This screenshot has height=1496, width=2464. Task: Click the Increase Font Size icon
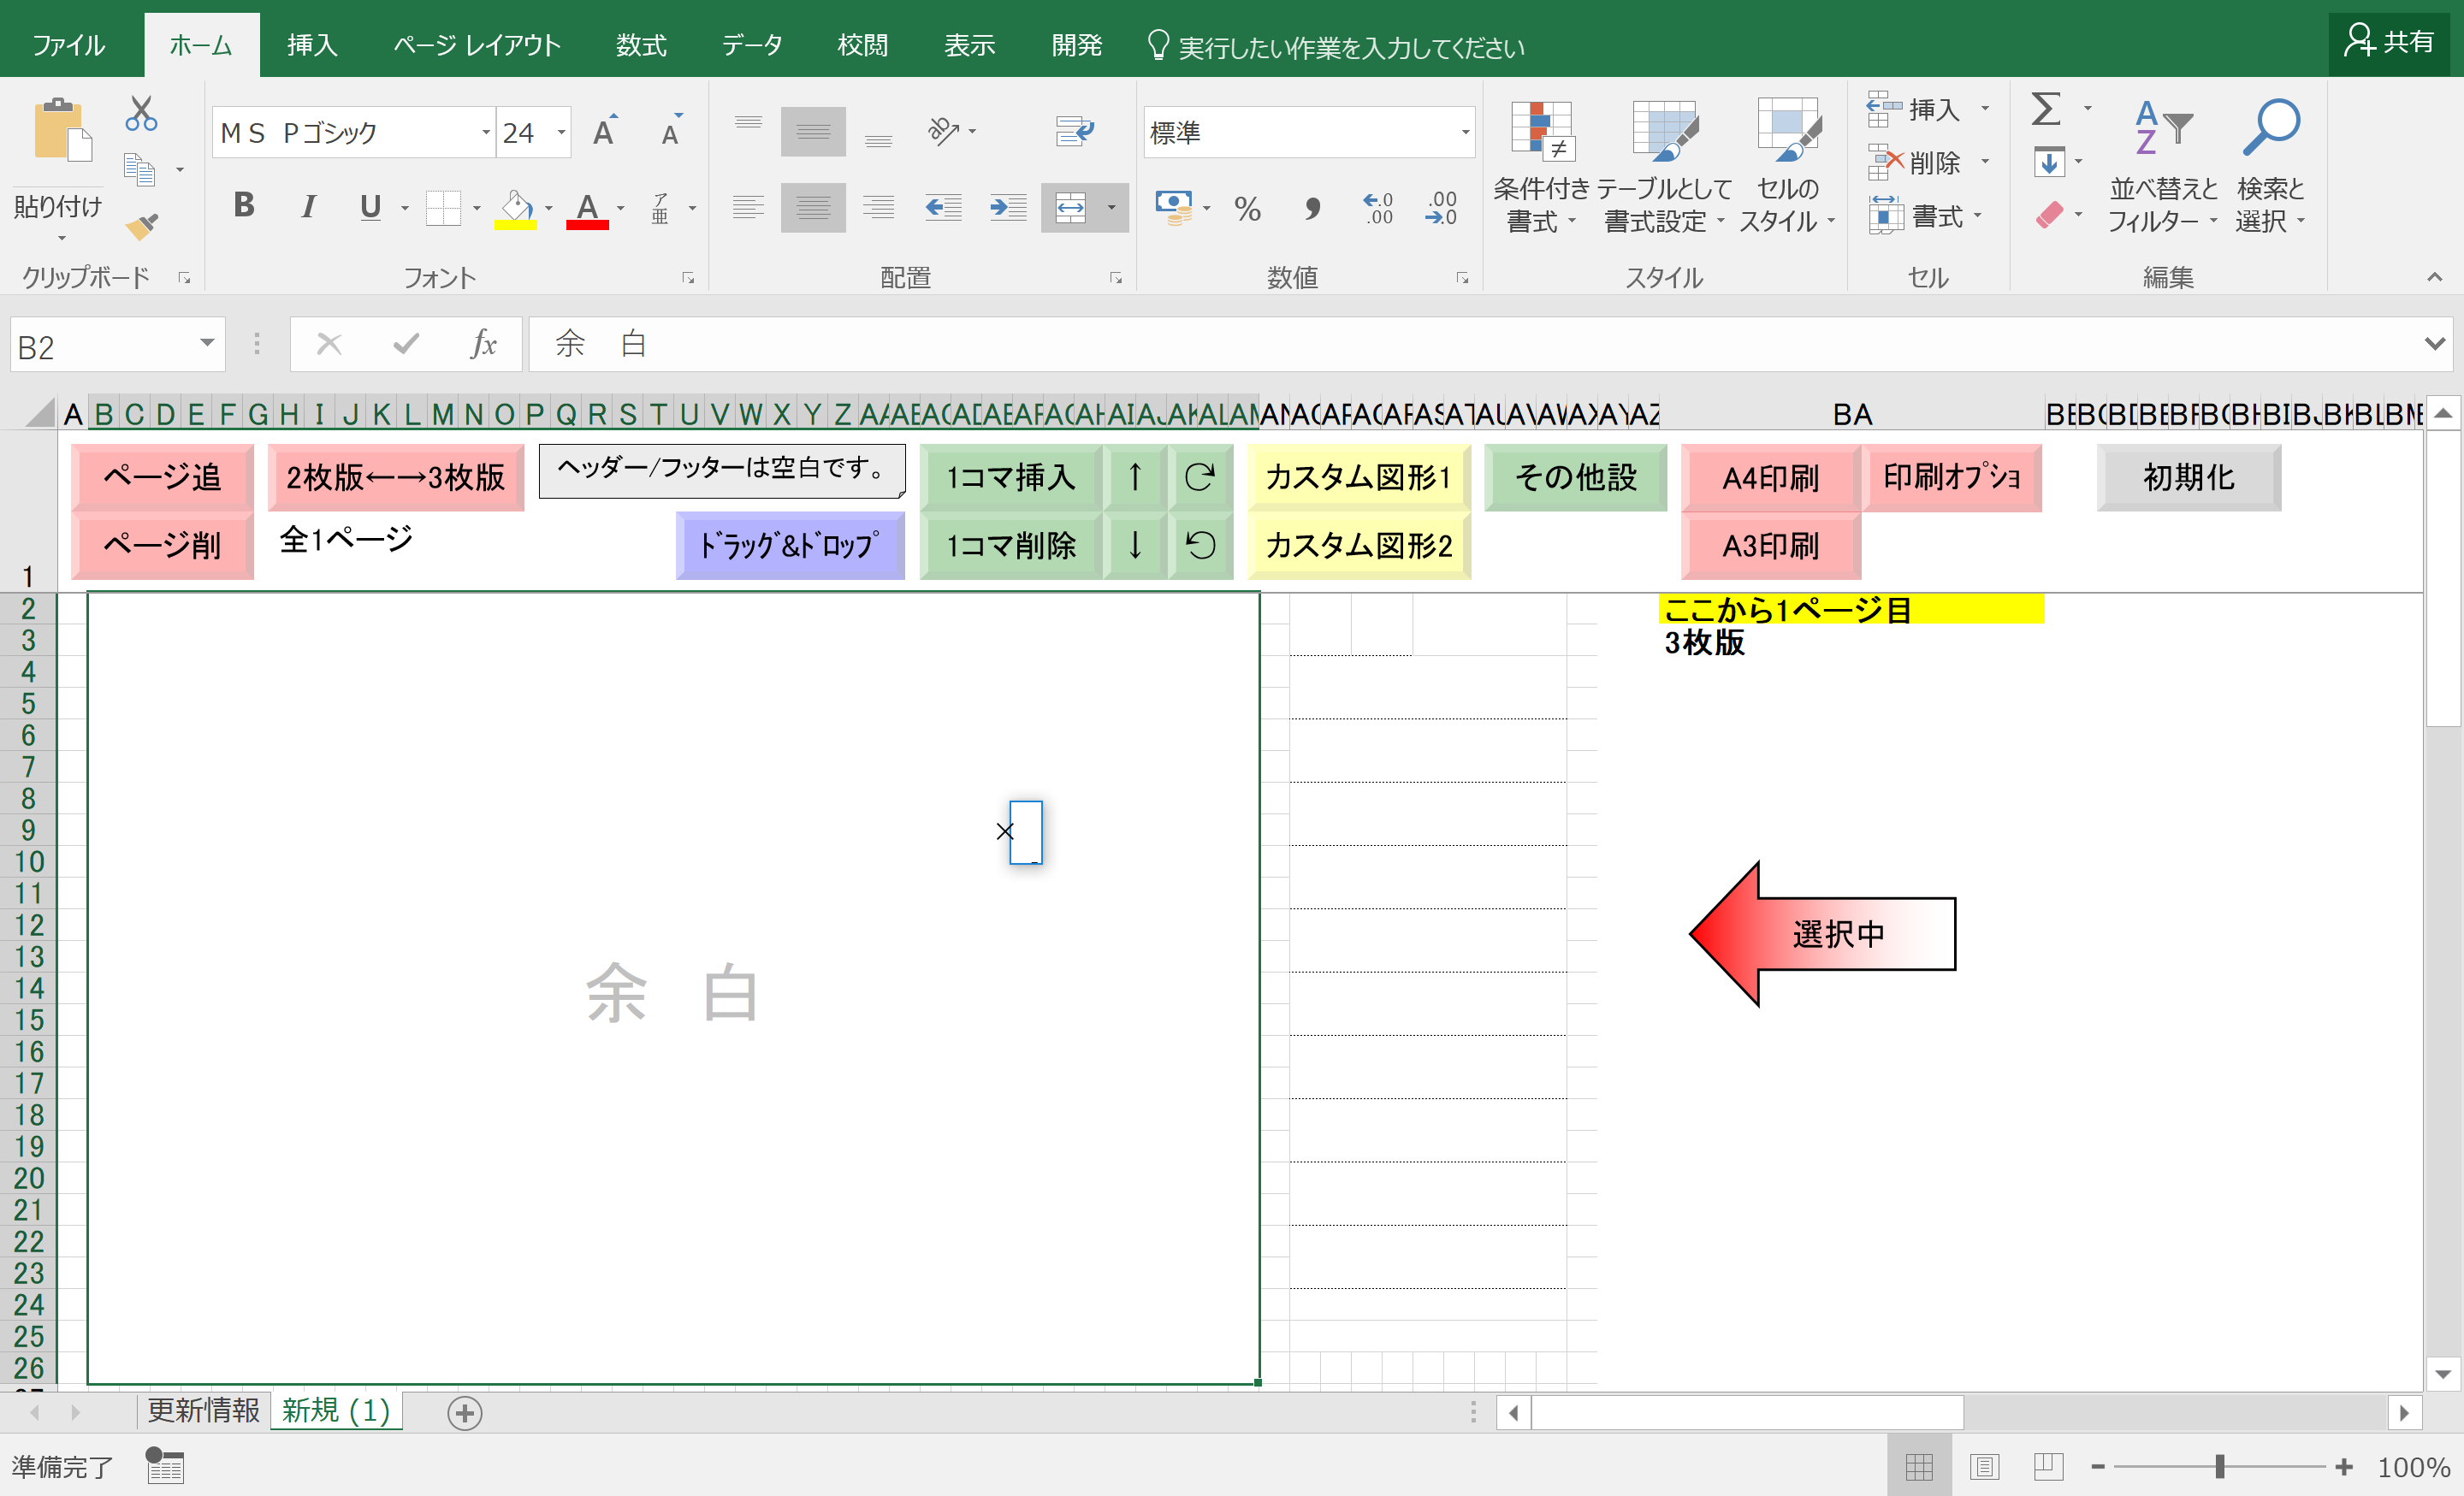(605, 132)
